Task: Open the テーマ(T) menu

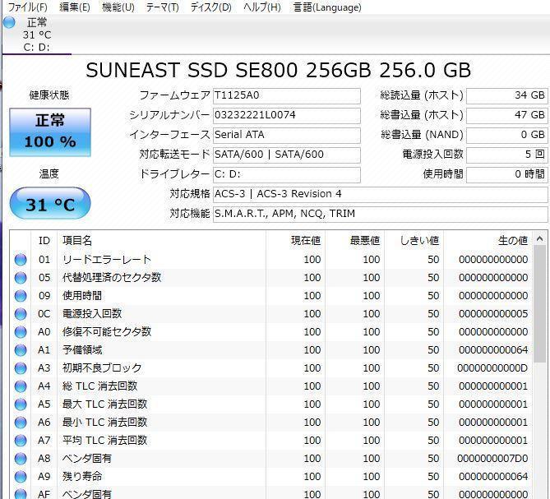Action: pyautogui.click(x=163, y=7)
